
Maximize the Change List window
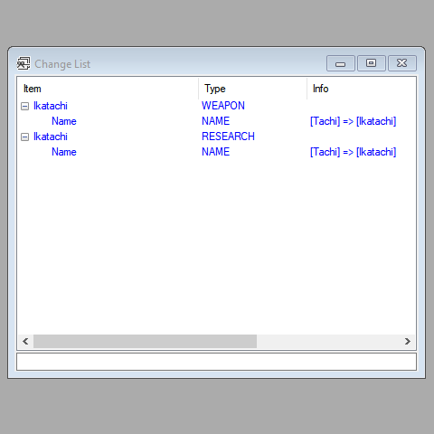click(372, 63)
